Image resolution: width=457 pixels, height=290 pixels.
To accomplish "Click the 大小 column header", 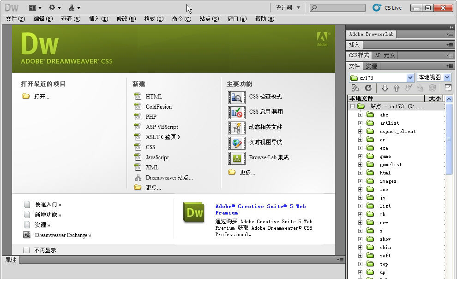I will coord(434,98).
